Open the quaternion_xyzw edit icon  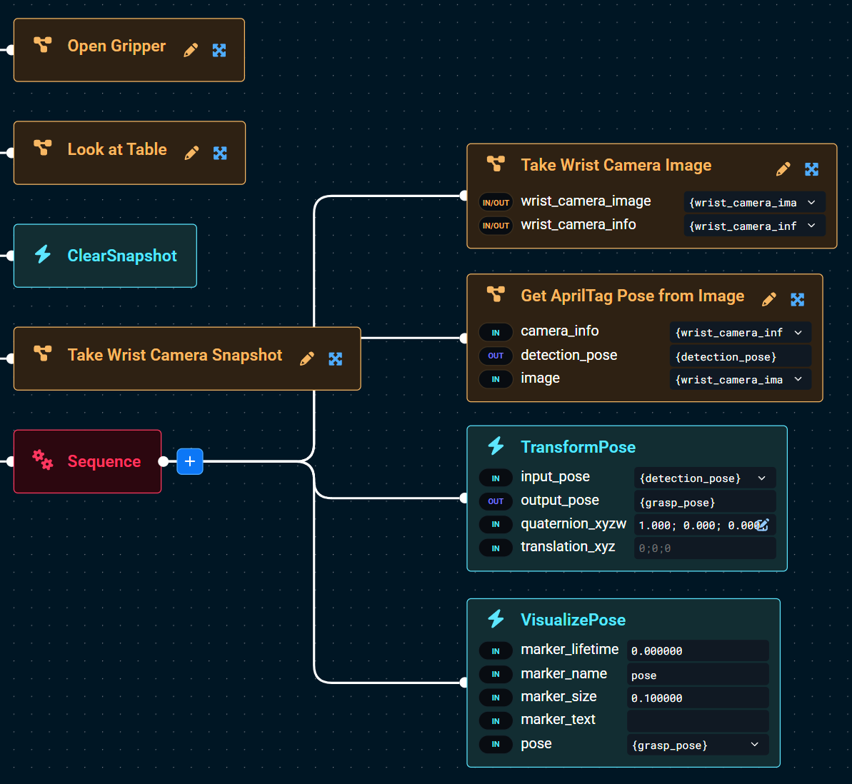[763, 525]
